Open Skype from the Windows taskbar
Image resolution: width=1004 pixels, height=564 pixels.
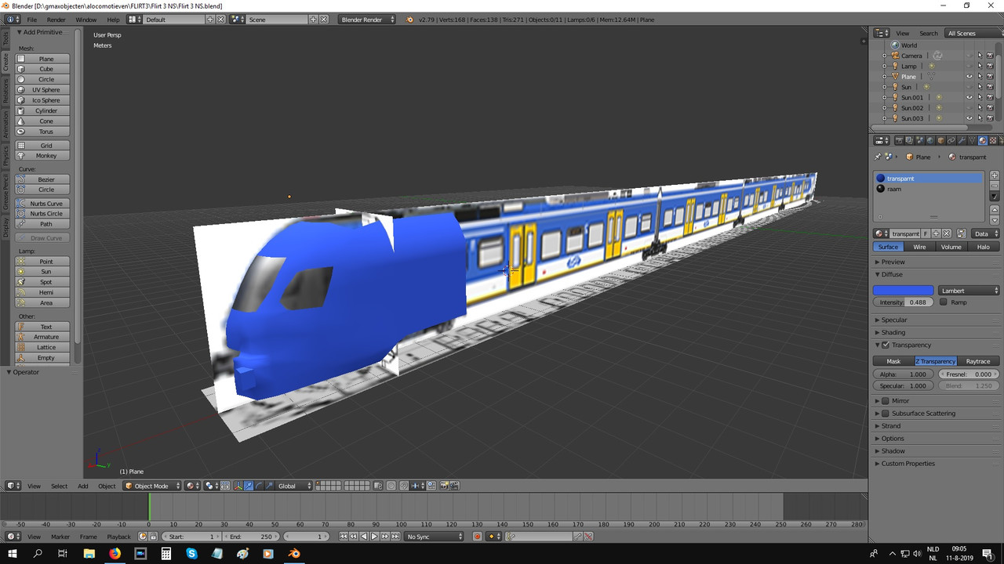(192, 553)
